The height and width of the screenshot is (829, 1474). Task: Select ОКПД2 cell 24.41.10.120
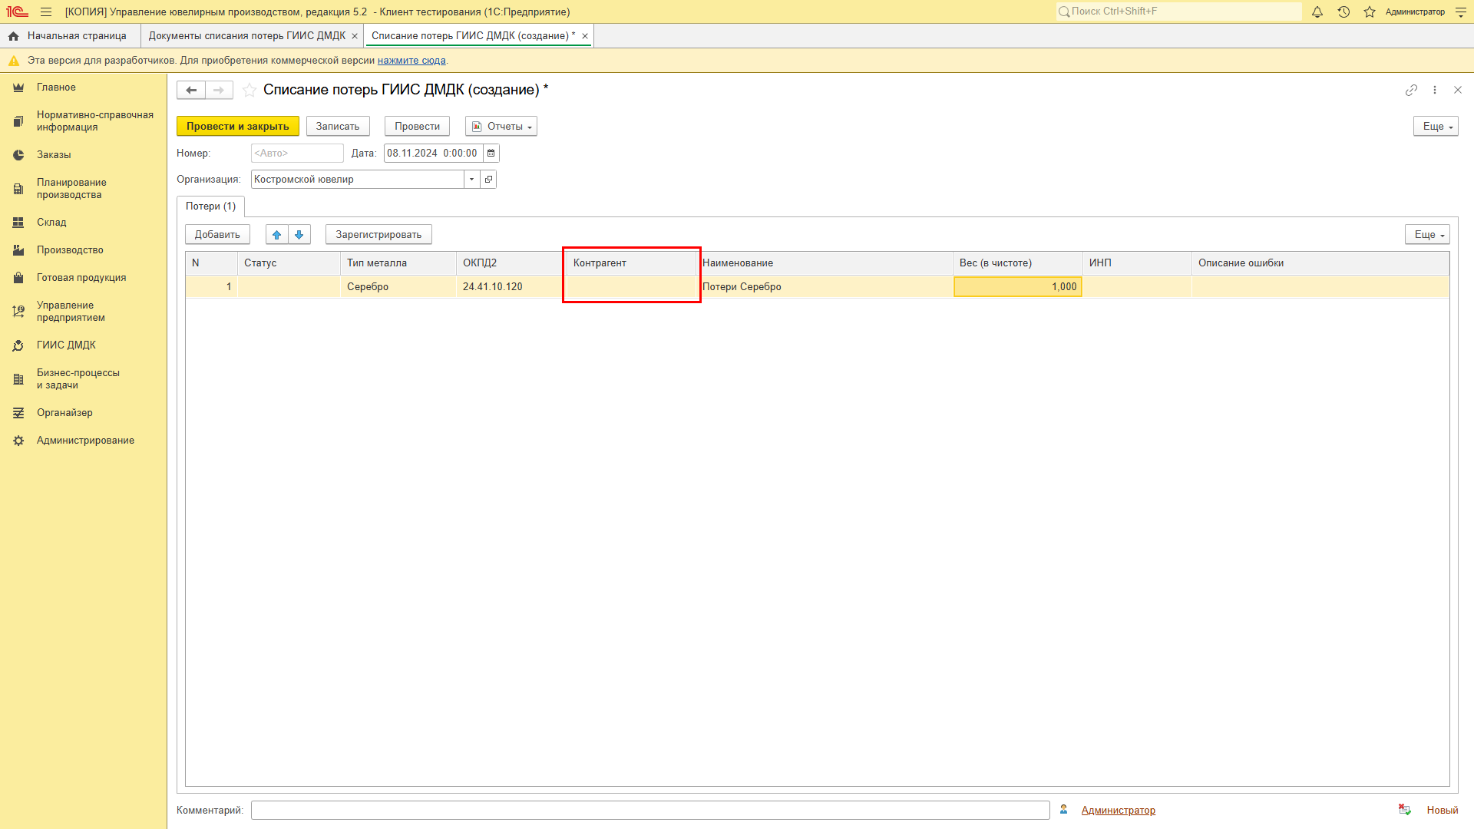(x=510, y=287)
